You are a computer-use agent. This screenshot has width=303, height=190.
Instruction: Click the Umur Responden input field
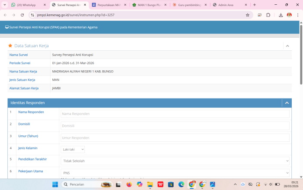174,138
